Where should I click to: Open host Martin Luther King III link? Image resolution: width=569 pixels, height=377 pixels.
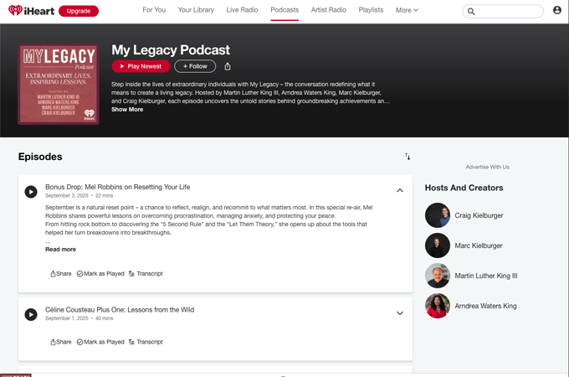tap(486, 276)
